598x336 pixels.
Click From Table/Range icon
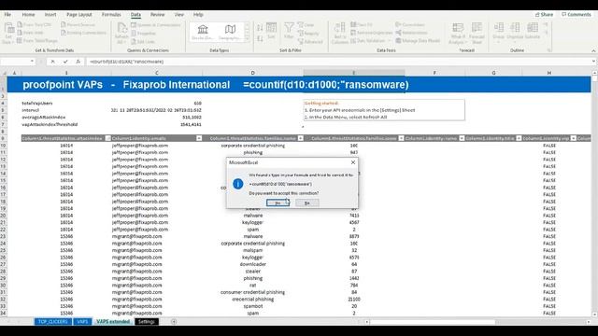(20, 40)
